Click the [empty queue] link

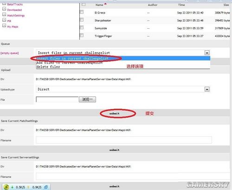(10, 53)
